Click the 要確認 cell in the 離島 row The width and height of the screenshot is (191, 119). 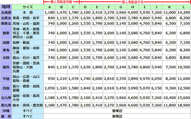tap(117, 116)
